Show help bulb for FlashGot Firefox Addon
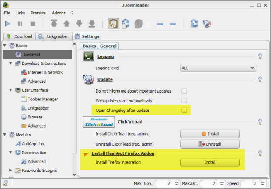This screenshot has width=271, height=189. click(x=260, y=153)
